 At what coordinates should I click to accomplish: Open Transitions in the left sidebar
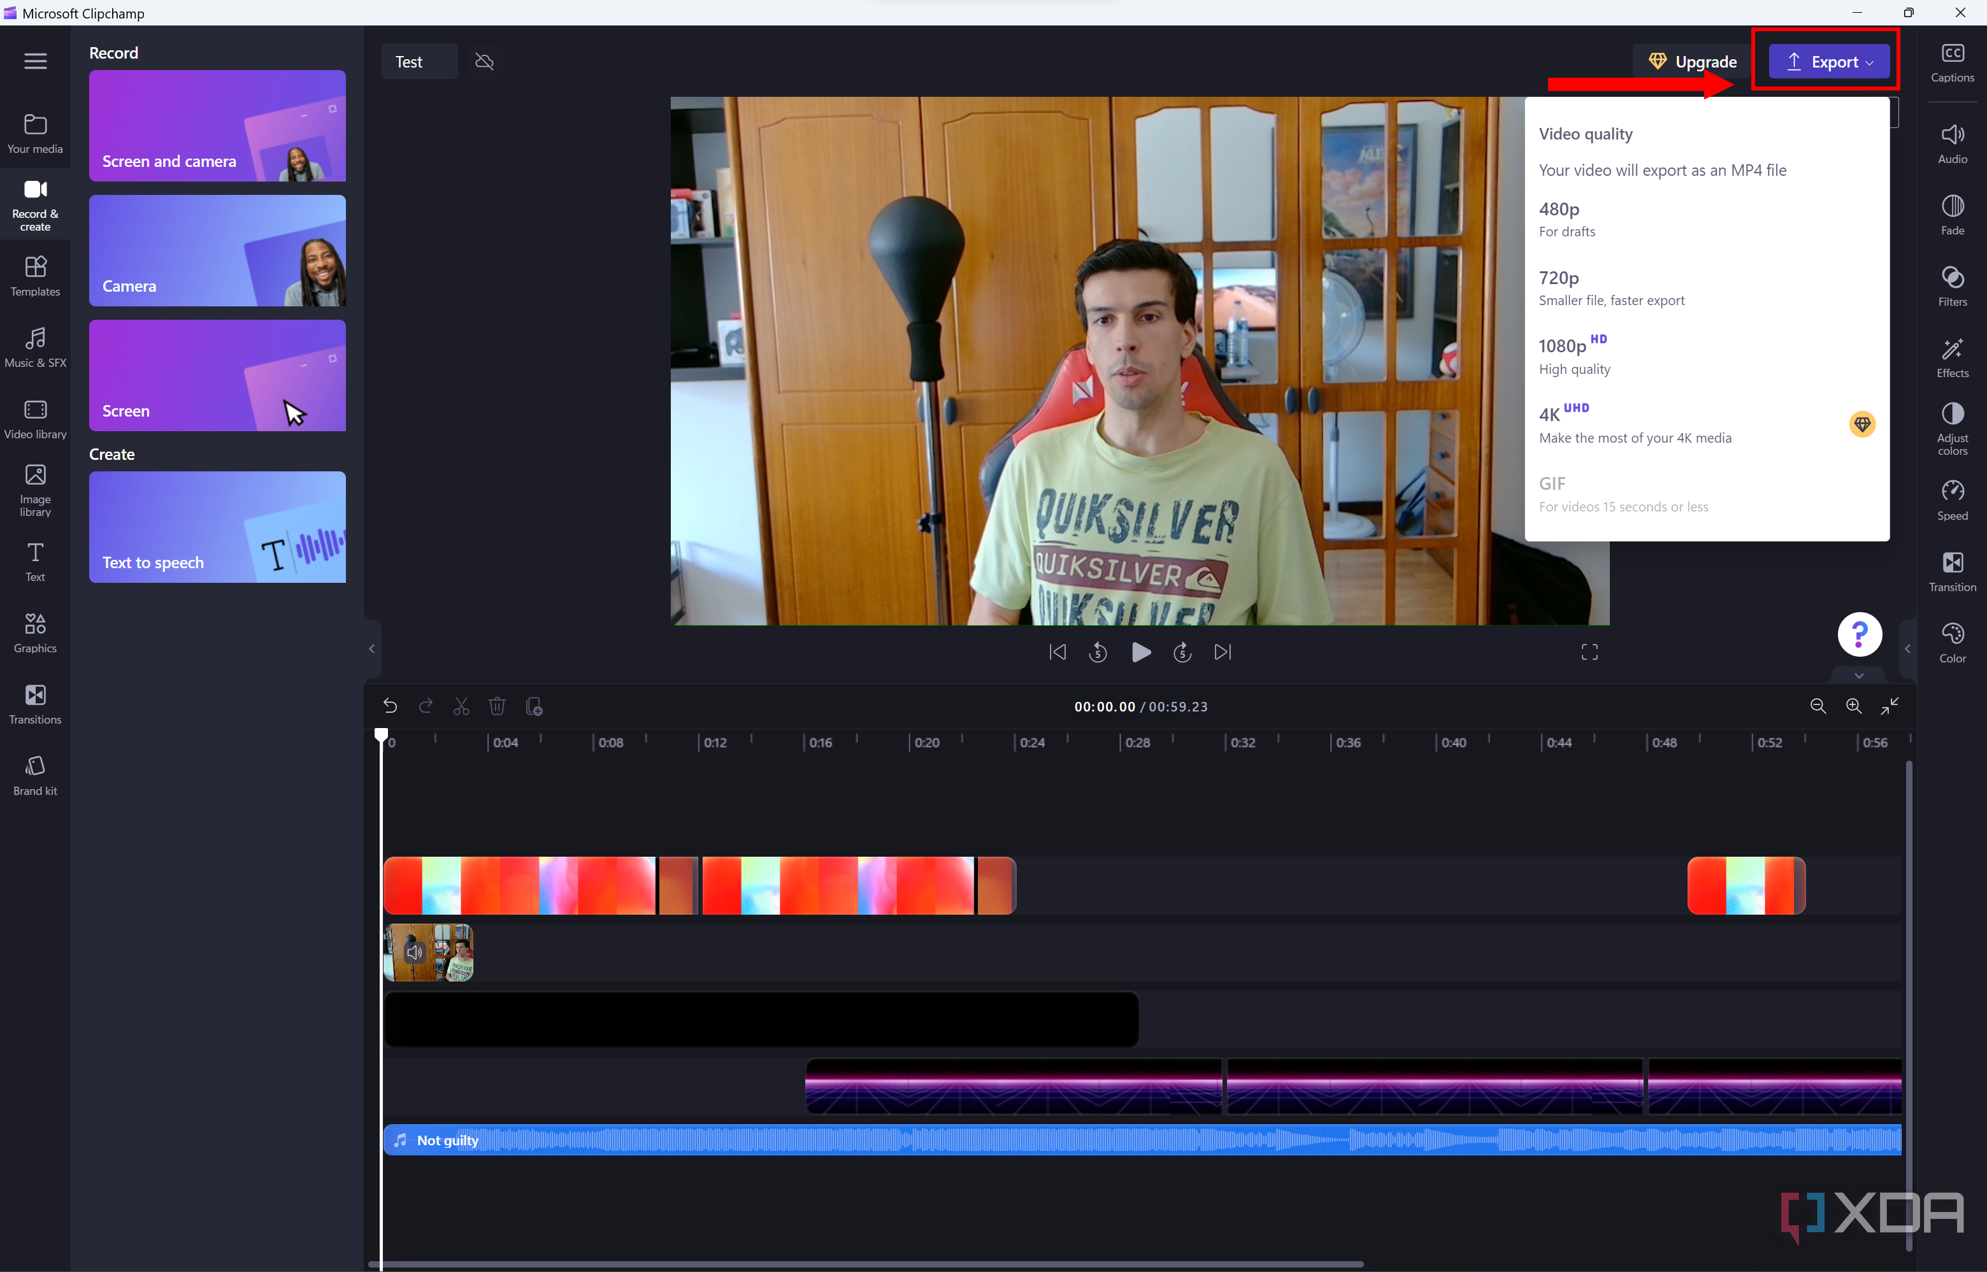click(36, 704)
